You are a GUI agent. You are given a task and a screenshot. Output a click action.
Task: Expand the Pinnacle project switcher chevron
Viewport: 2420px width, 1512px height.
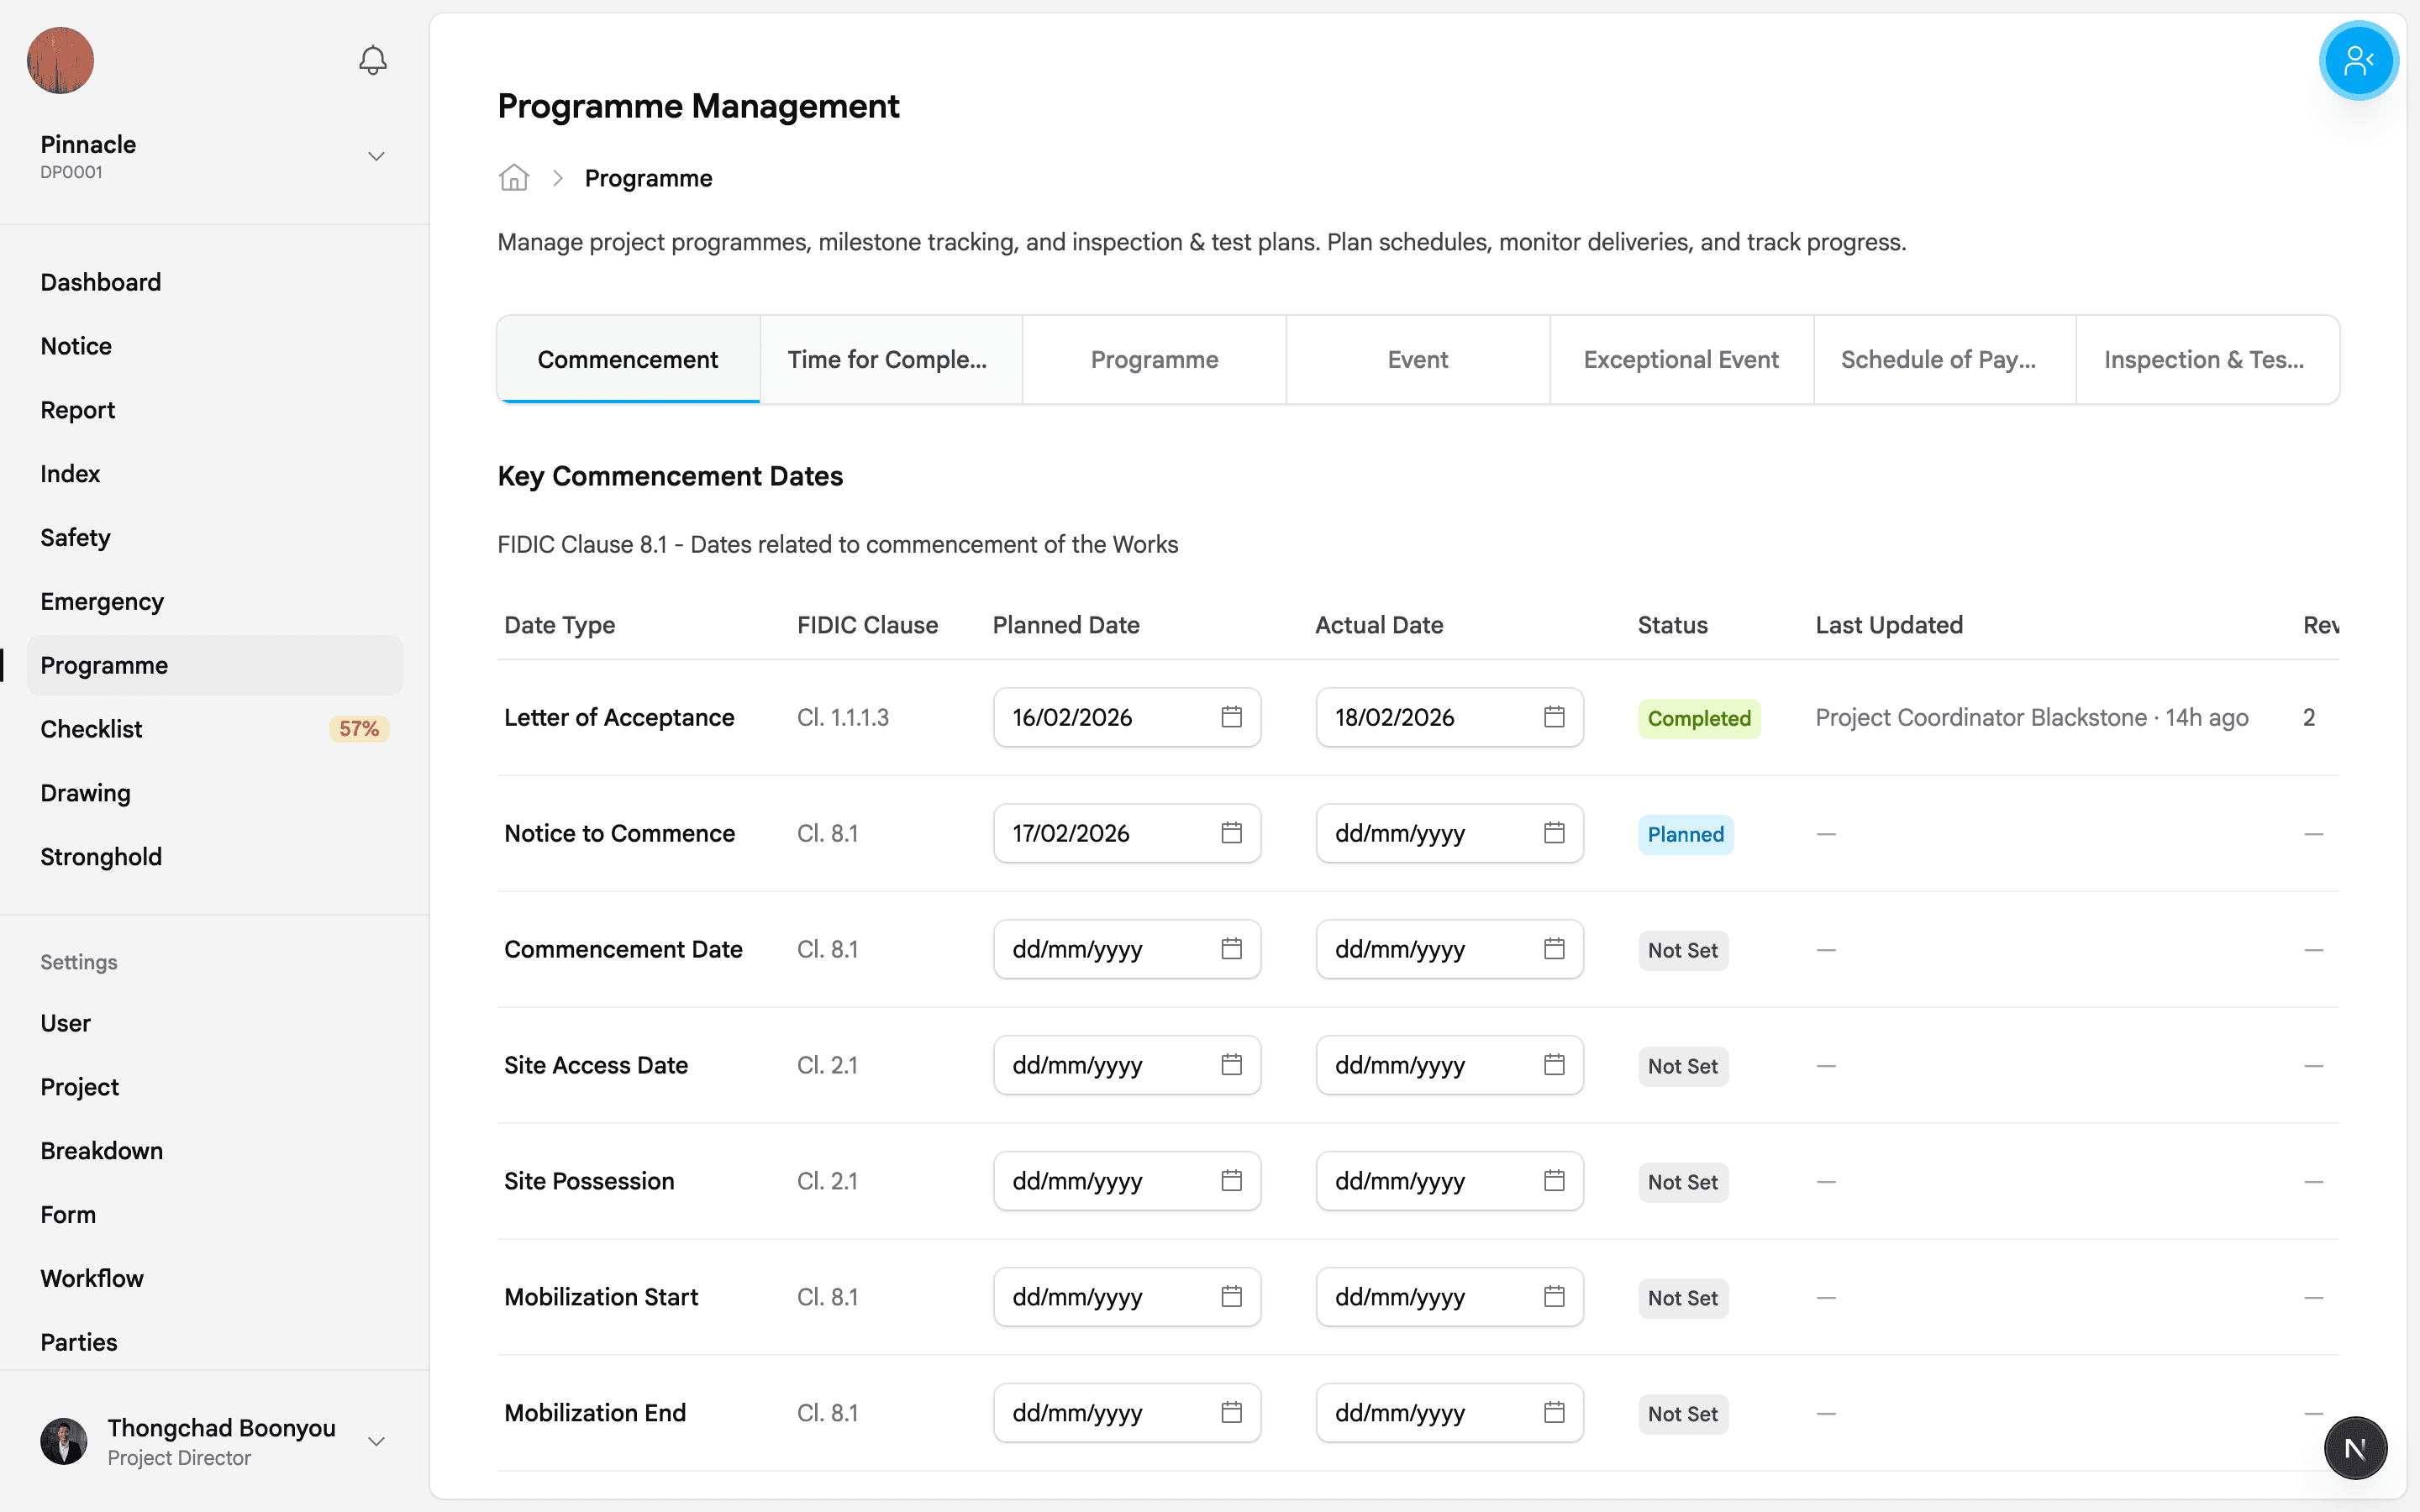375,156
